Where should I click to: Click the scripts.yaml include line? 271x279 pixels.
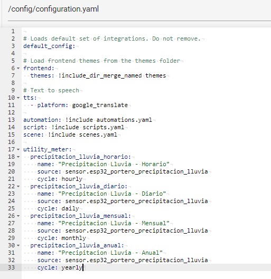coord(74,127)
